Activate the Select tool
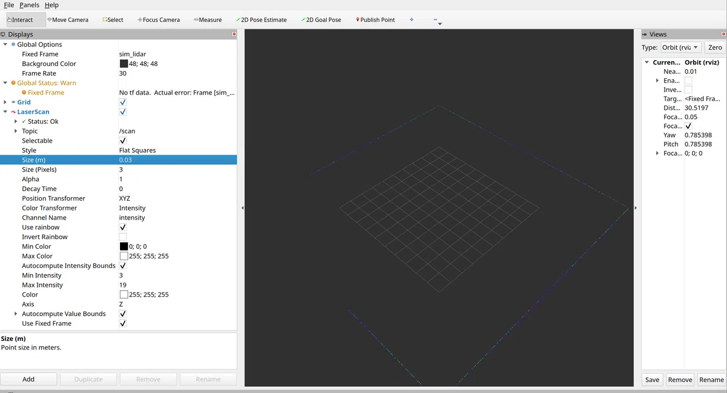Image resolution: width=727 pixels, height=393 pixels. [113, 20]
